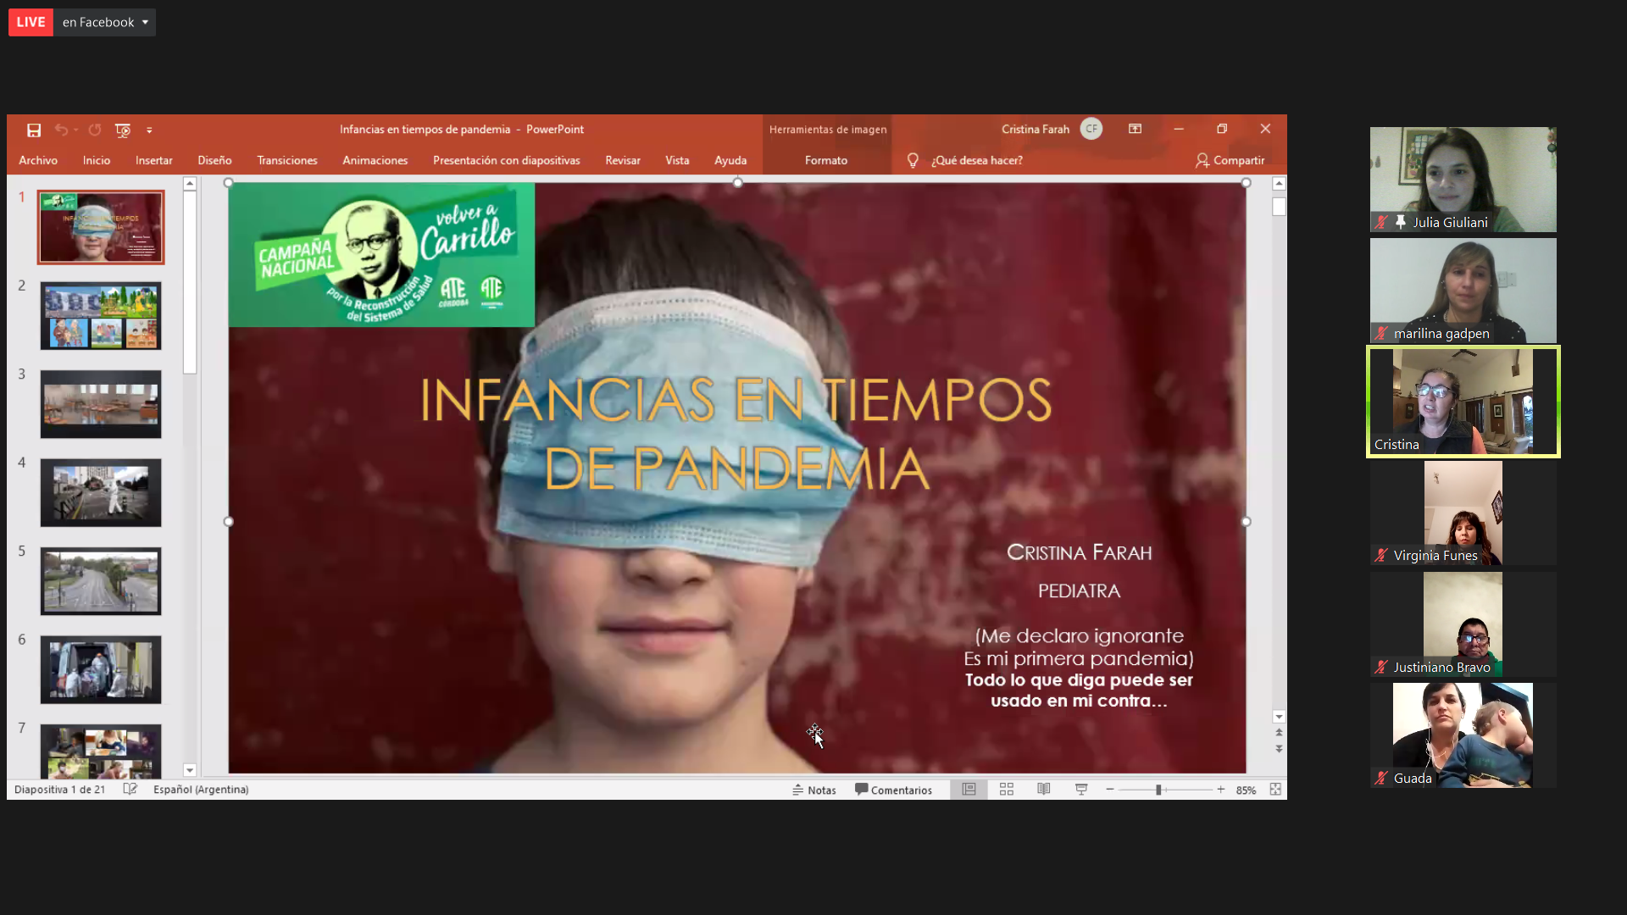
Task: Open the Undo history dropdown arrow
Action: 76,130
